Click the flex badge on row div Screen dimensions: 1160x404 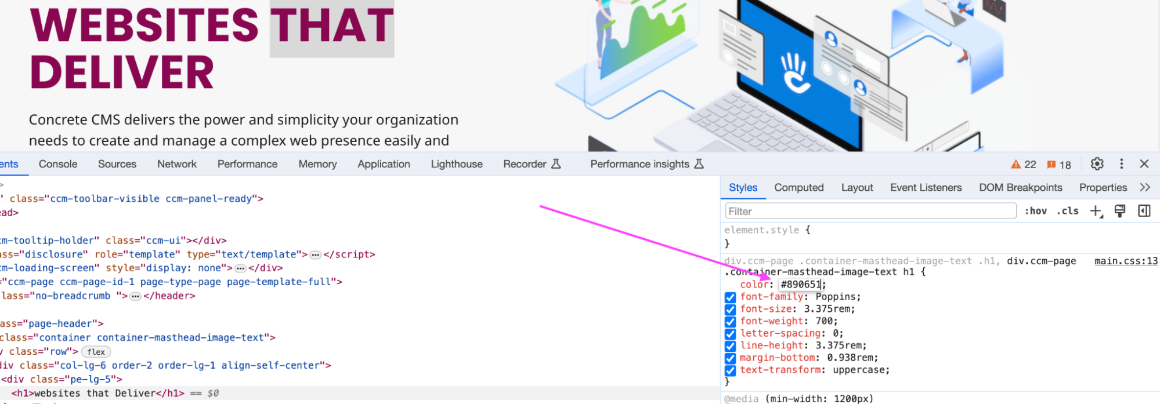tap(96, 352)
